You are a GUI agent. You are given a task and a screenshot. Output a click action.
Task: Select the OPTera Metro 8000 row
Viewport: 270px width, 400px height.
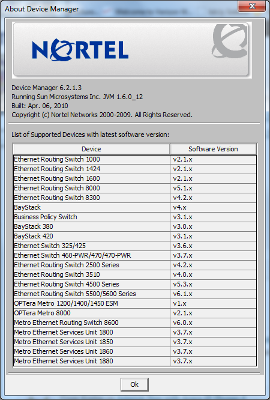pos(135,313)
